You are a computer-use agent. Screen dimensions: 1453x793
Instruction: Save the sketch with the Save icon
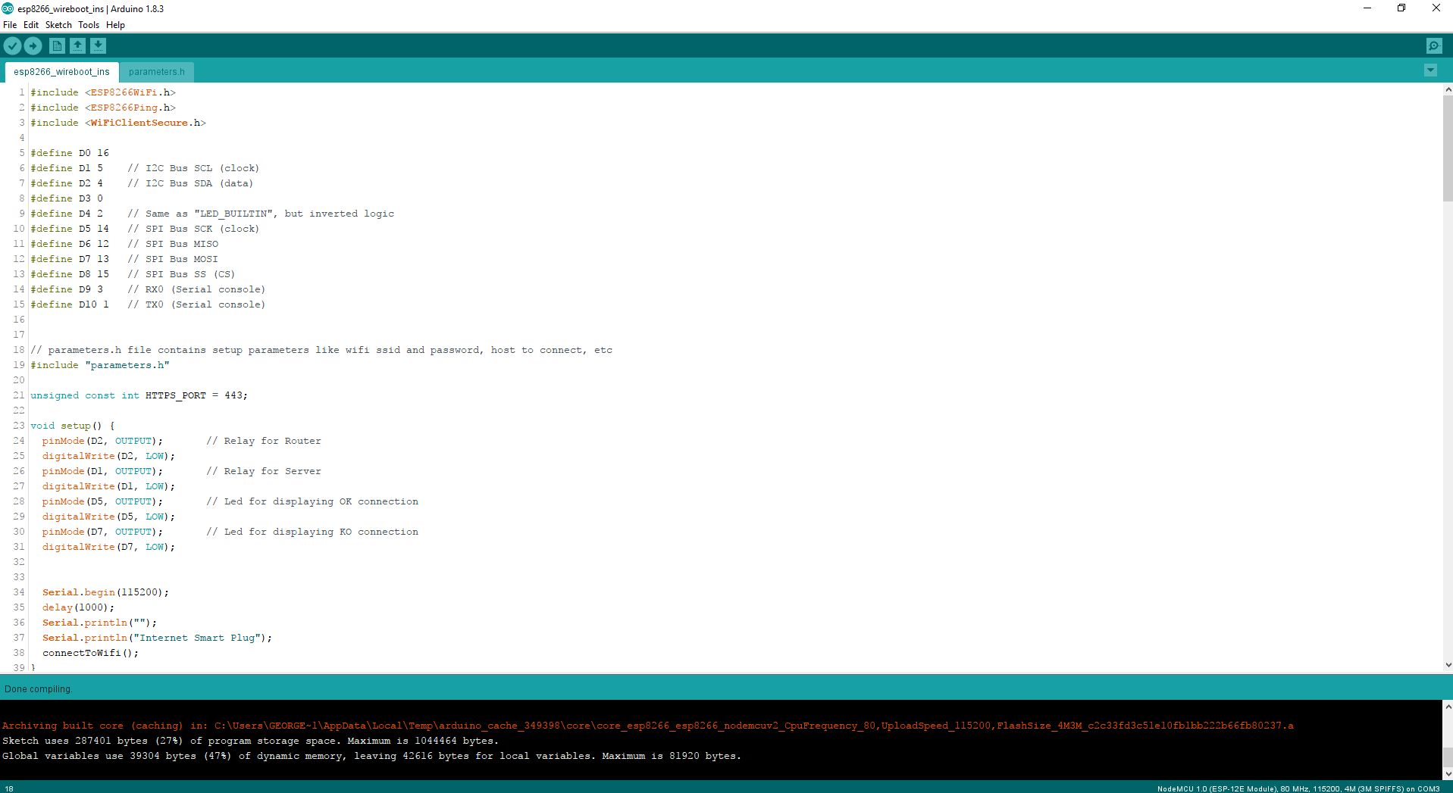tap(98, 46)
